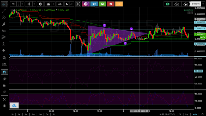This screenshot has width=206, height=116.
Task: Click the red sell arrow button
Action: 111,4
